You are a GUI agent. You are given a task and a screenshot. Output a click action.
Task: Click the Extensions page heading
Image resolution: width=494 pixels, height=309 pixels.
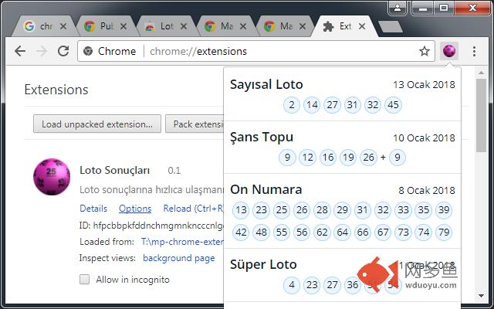[x=56, y=90]
